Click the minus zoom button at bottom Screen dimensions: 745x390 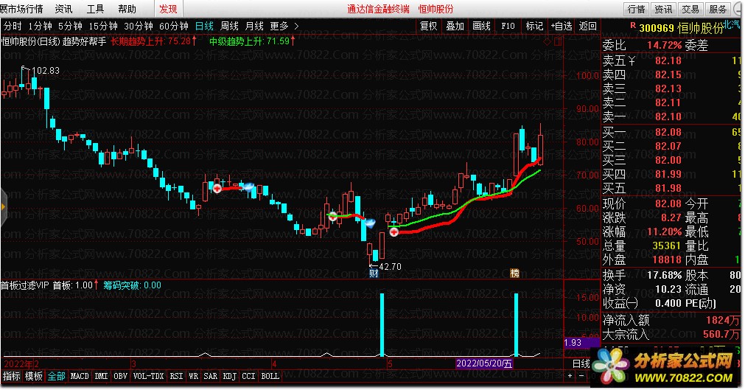click(x=581, y=376)
